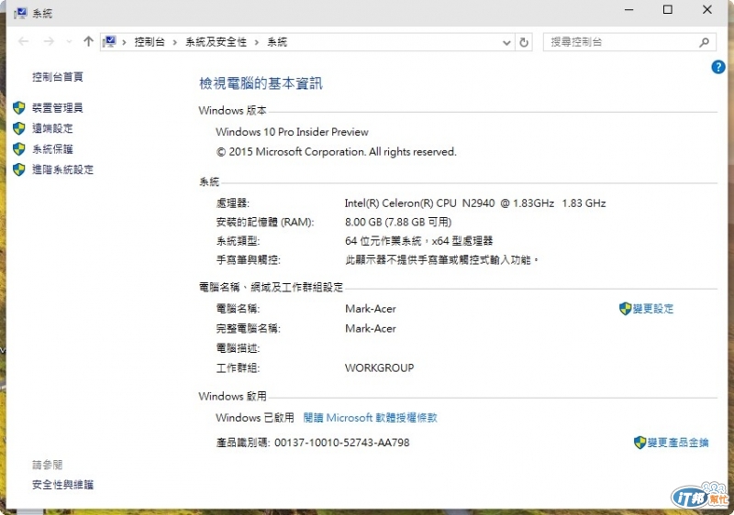Select 系統 in the breadcrumb
This screenshot has height=515, width=734.
pyautogui.click(x=277, y=42)
